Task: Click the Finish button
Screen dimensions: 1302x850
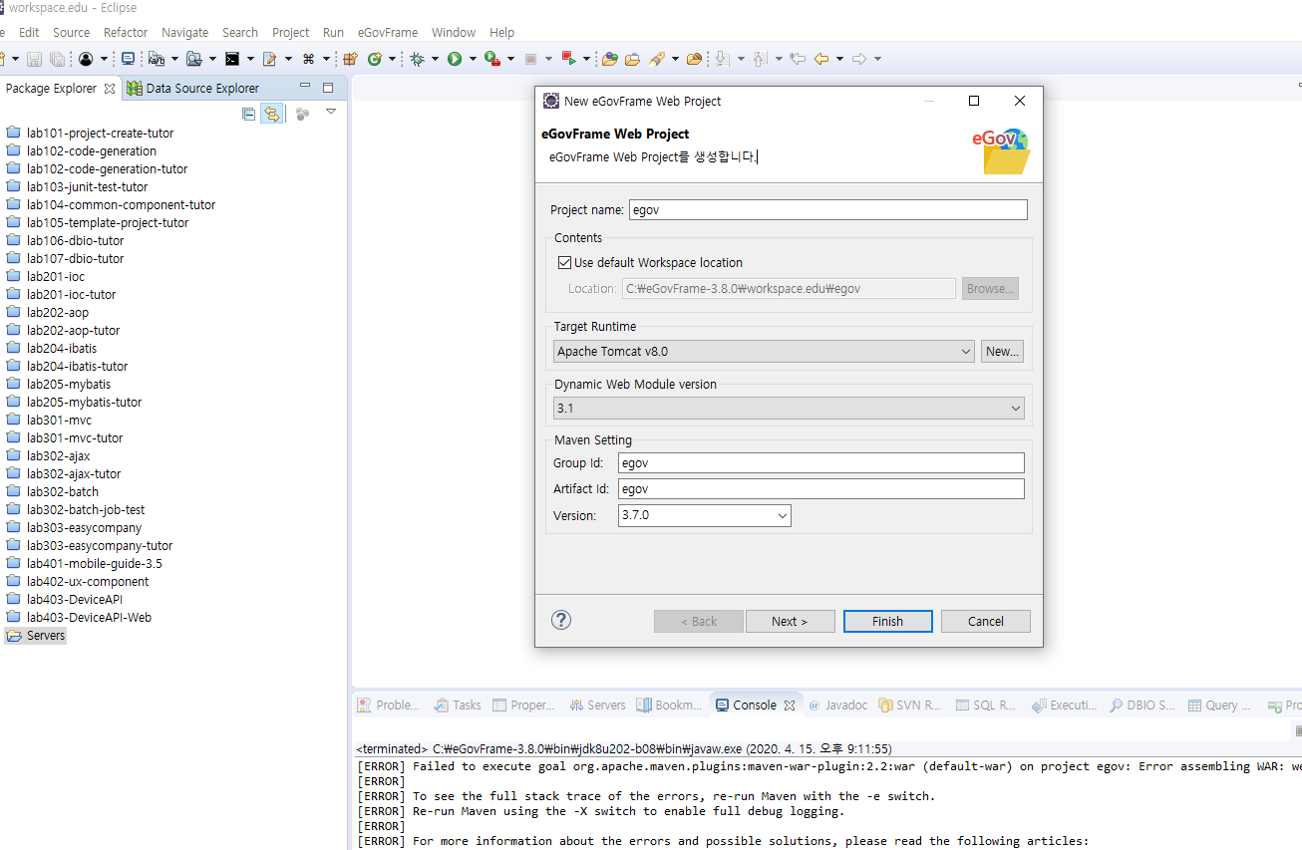Action: click(887, 621)
